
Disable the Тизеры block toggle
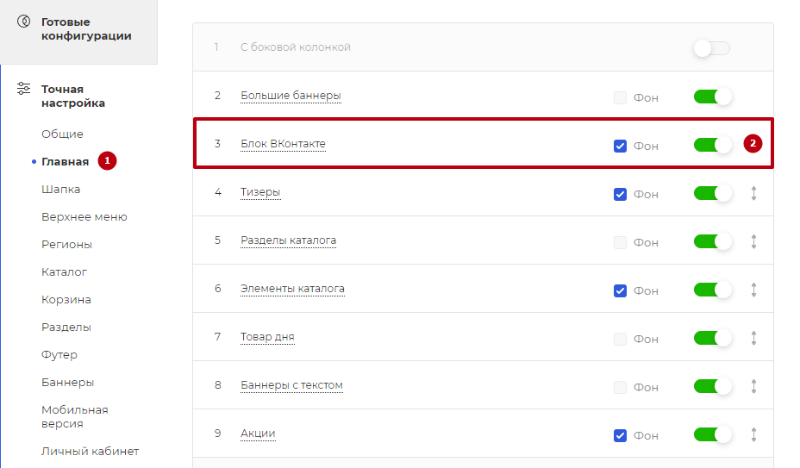click(712, 193)
